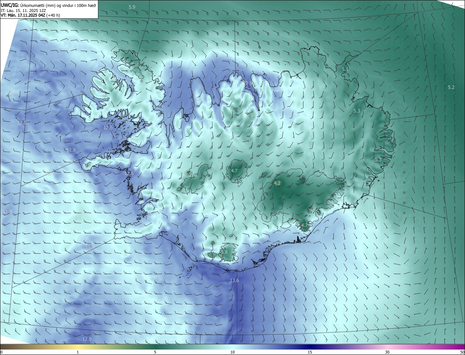This screenshot has width=465, height=355.
Task: Click the 5.6 value label on the map
Action: [189, 174]
